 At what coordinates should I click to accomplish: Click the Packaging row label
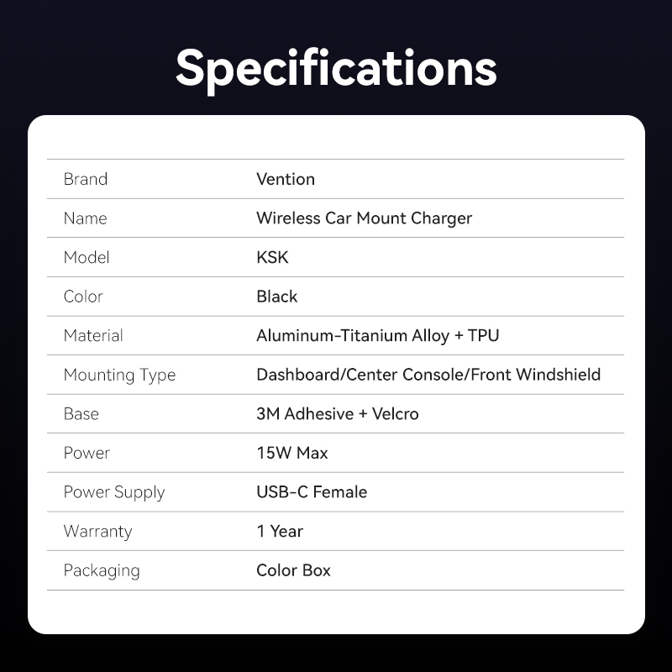[102, 570]
